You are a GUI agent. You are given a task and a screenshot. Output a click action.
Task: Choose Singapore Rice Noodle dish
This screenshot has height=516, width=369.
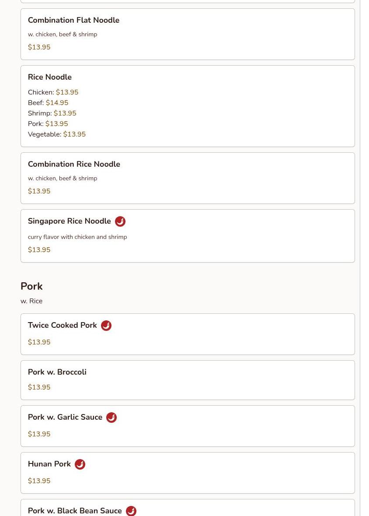[x=70, y=221]
